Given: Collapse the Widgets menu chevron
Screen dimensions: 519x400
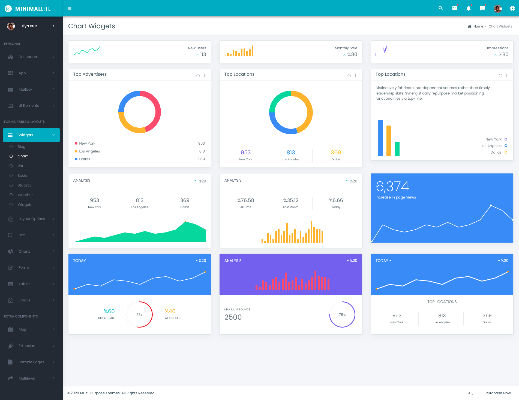Looking at the screenshot, I should click(x=53, y=135).
